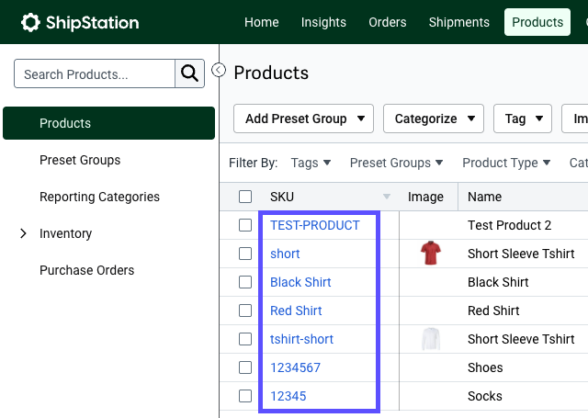
Task: Click the SKU column header
Action: coord(282,197)
